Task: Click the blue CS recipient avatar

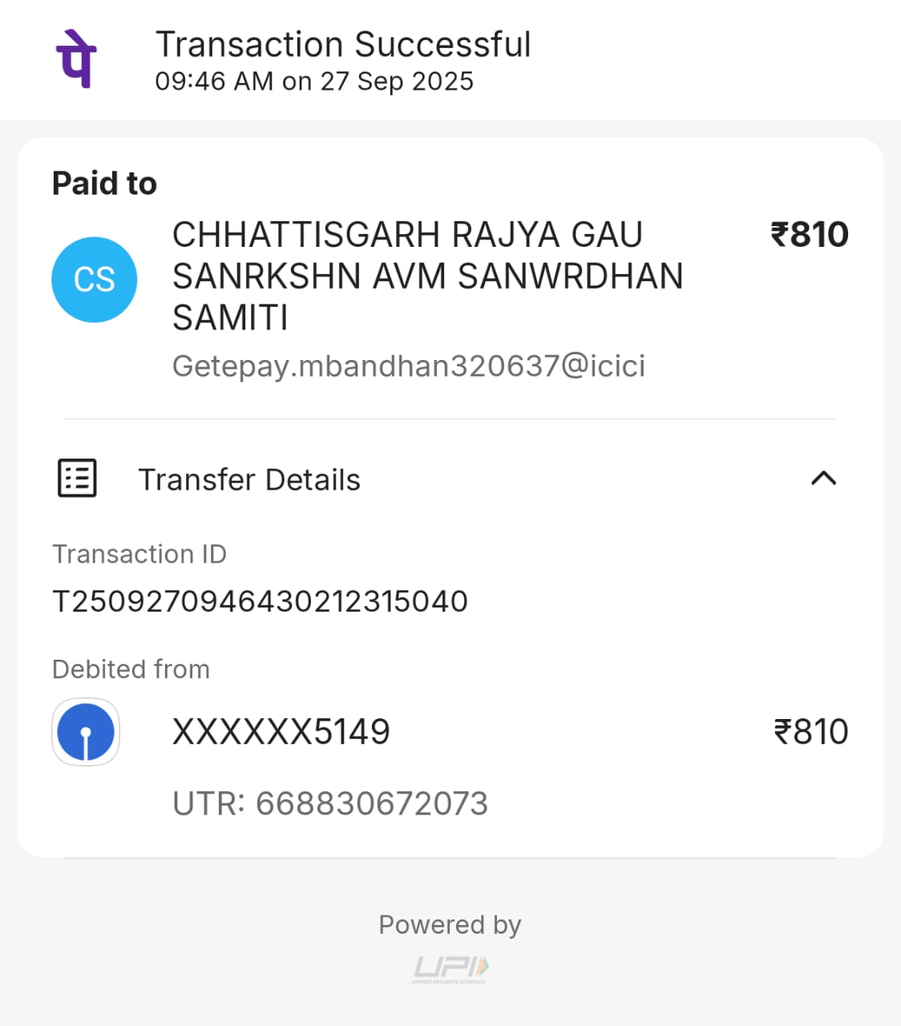Action: (x=95, y=280)
